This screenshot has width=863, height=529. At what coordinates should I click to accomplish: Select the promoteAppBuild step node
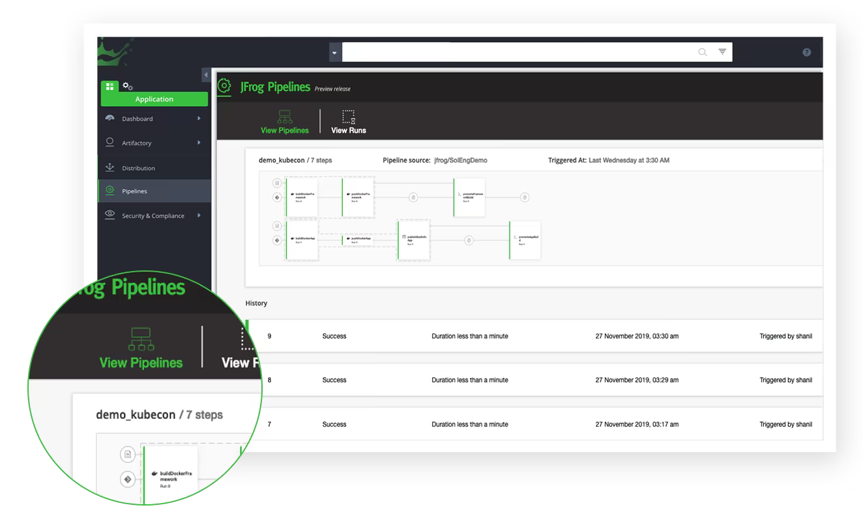tap(525, 240)
